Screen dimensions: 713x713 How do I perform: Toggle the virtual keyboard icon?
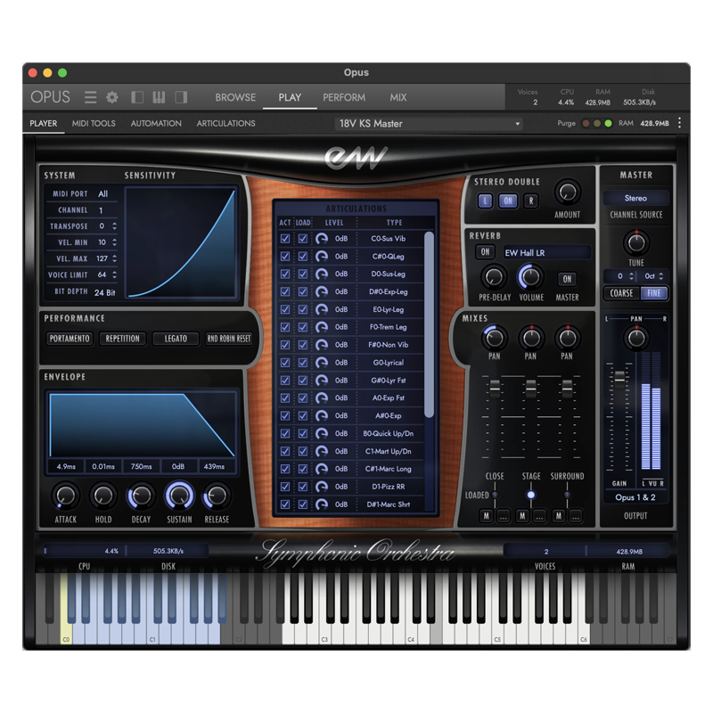[160, 97]
